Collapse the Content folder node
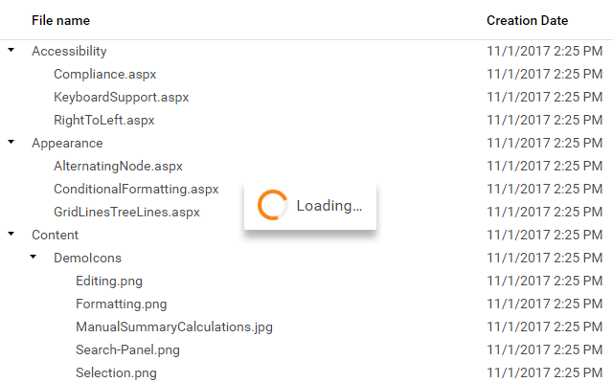This screenshot has width=613, height=383. pos(11,235)
